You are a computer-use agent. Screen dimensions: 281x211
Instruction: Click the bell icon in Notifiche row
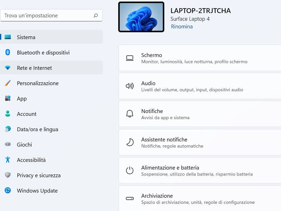click(x=130, y=114)
